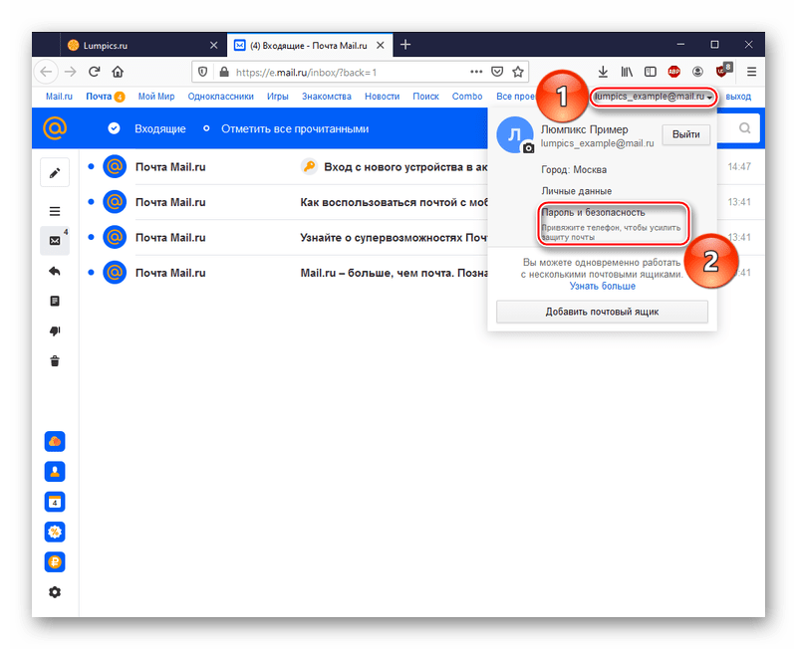Open the Firefox application menu
The height and width of the screenshot is (649, 797).
(752, 72)
